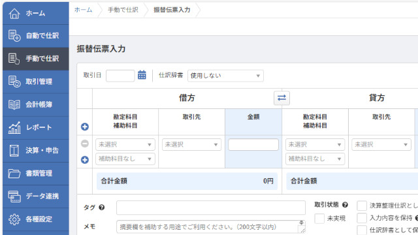Open debit 取引先 未選択 dropdown
The height and width of the screenshot is (235, 418).
point(191,145)
